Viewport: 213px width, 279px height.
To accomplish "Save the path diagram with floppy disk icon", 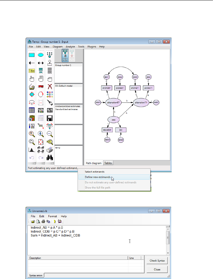I will pyautogui.click(x=50, y=118).
